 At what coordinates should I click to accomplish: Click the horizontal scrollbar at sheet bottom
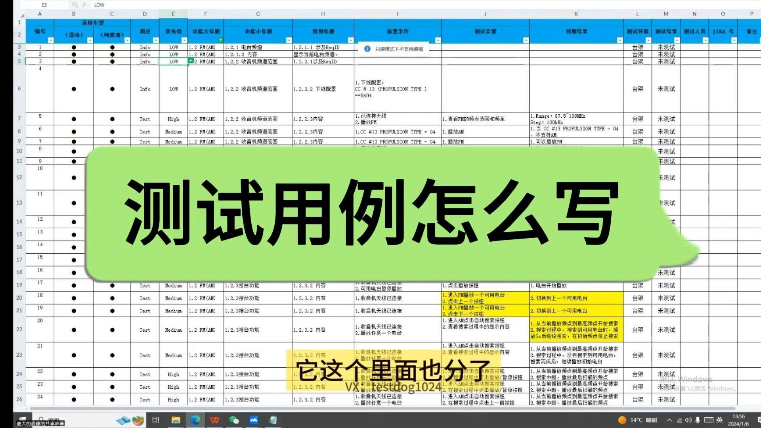tap(382, 408)
